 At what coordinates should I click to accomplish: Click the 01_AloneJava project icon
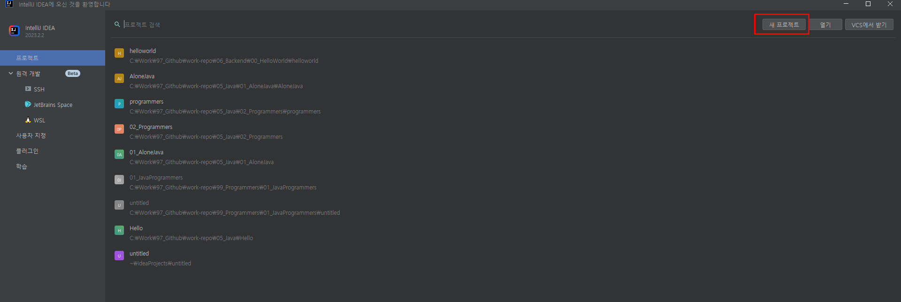[119, 154]
